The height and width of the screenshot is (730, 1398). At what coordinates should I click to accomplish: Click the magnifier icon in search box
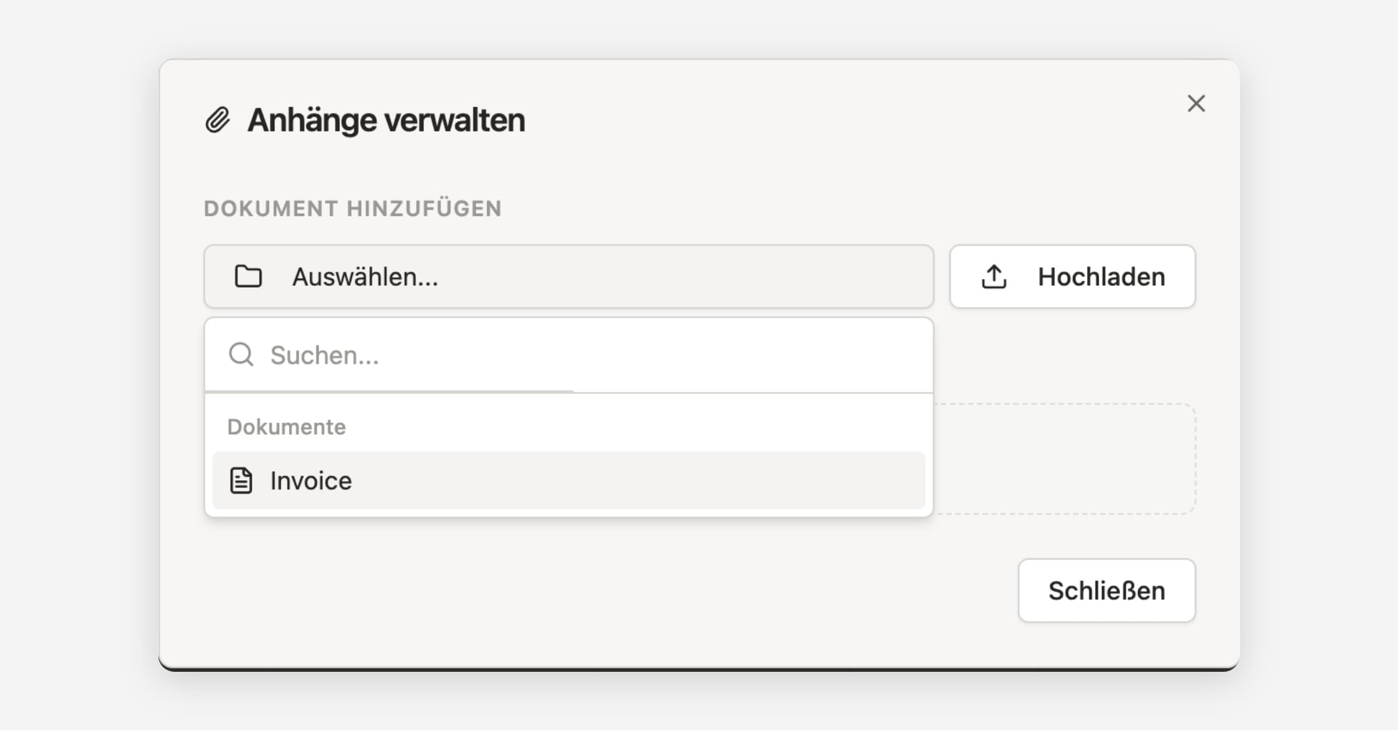tap(241, 355)
